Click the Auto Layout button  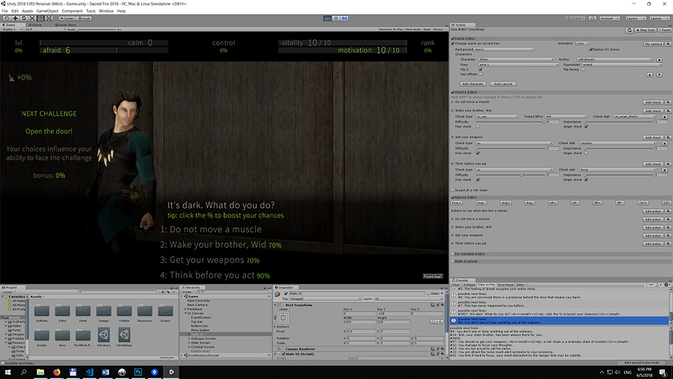click(x=503, y=84)
